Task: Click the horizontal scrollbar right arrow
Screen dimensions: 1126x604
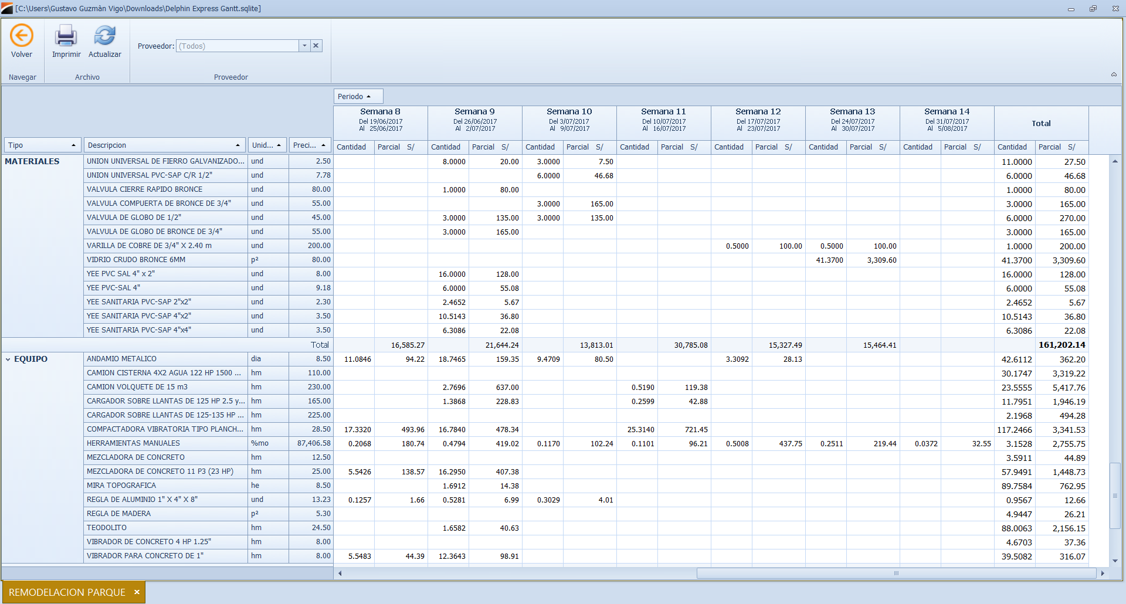Action: (x=1103, y=573)
